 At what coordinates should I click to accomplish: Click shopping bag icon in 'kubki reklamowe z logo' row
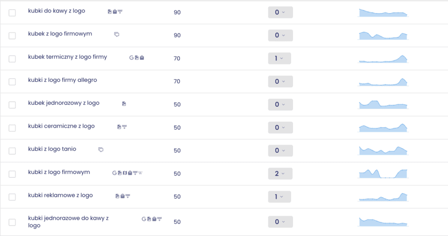click(x=122, y=196)
